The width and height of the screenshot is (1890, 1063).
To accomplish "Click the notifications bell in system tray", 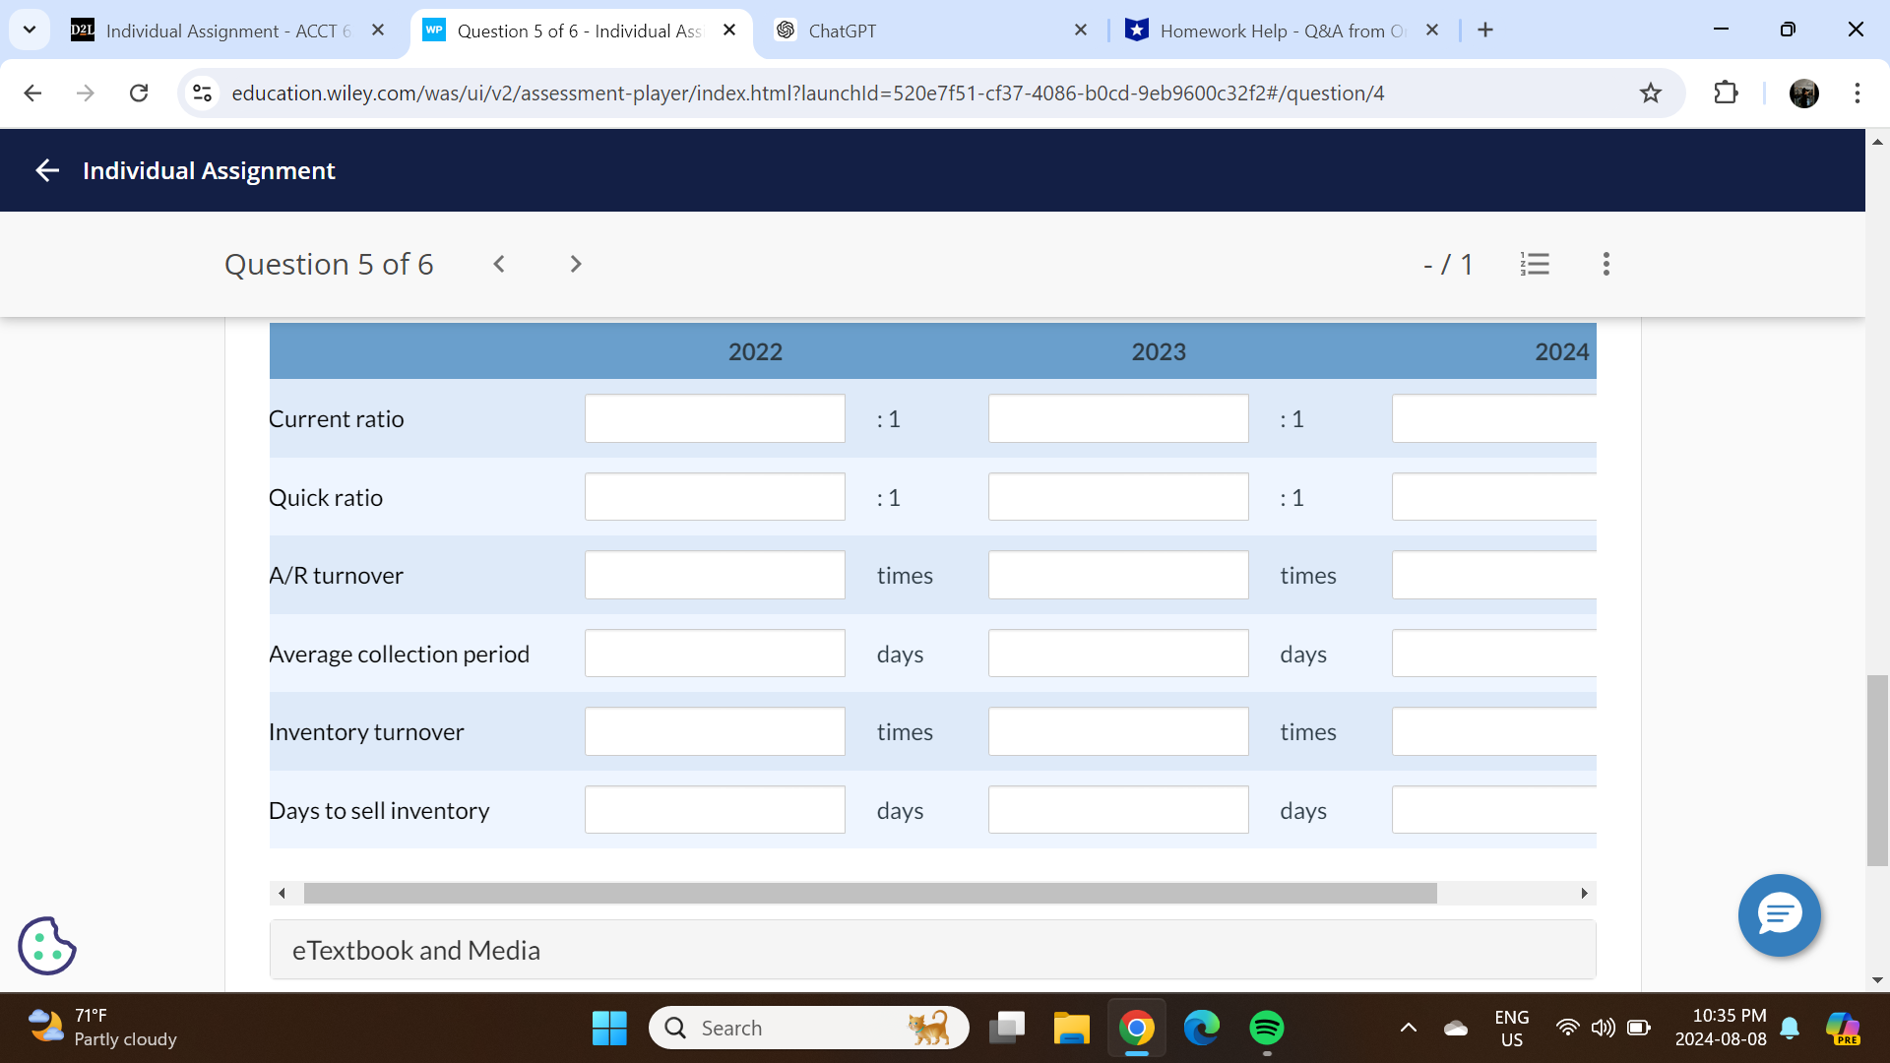I will point(1789,1028).
